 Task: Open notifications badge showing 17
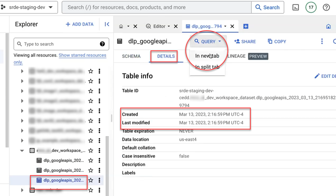pyautogui.click(x=311, y=7)
